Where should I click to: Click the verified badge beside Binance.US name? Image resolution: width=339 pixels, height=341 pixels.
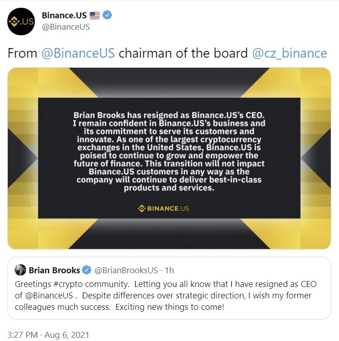[107, 15]
